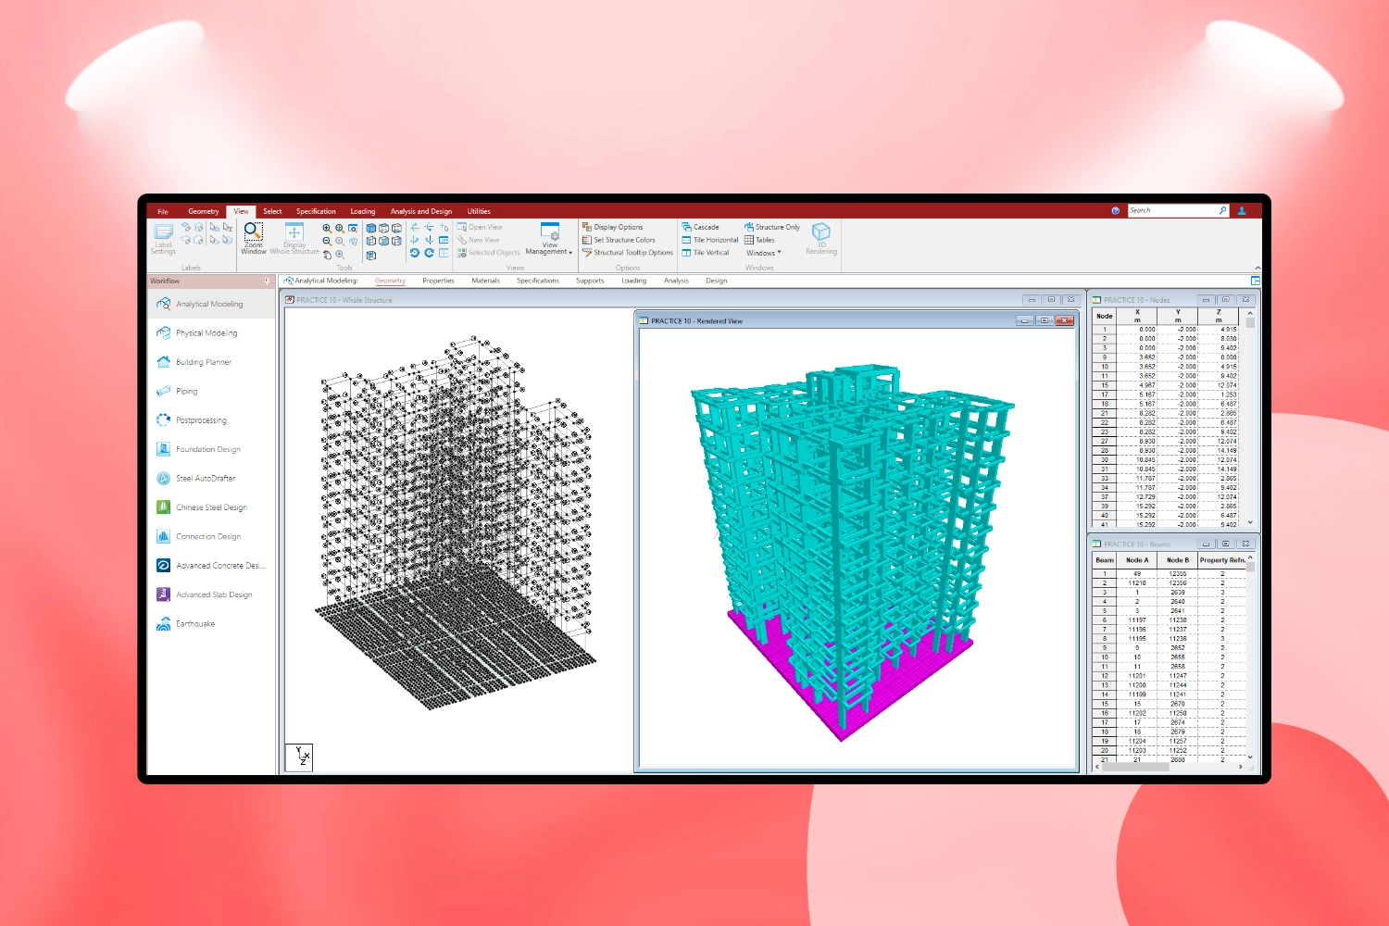Select the Zoom Window tool
Image resolution: width=1389 pixels, height=926 pixels.
(x=252, y=238)
